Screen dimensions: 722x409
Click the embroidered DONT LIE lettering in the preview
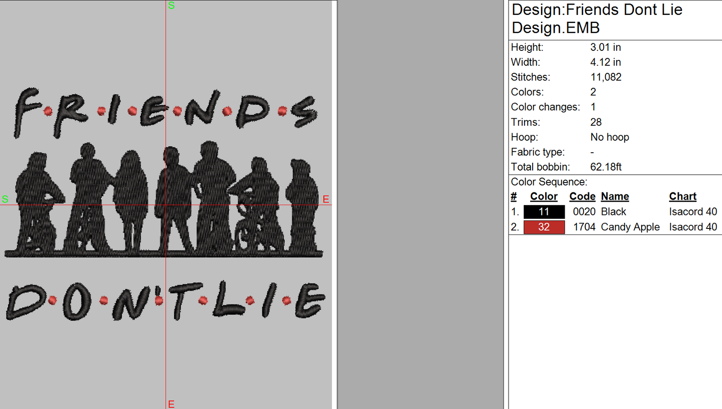click(x=165, y=301)
